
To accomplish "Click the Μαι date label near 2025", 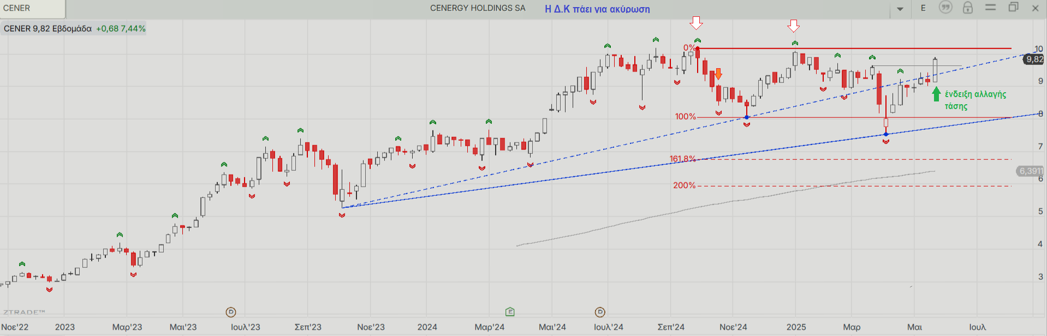I will (x=914, y=327).
